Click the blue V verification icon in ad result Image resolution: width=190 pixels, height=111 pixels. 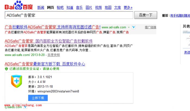click(x=134, y=27)
